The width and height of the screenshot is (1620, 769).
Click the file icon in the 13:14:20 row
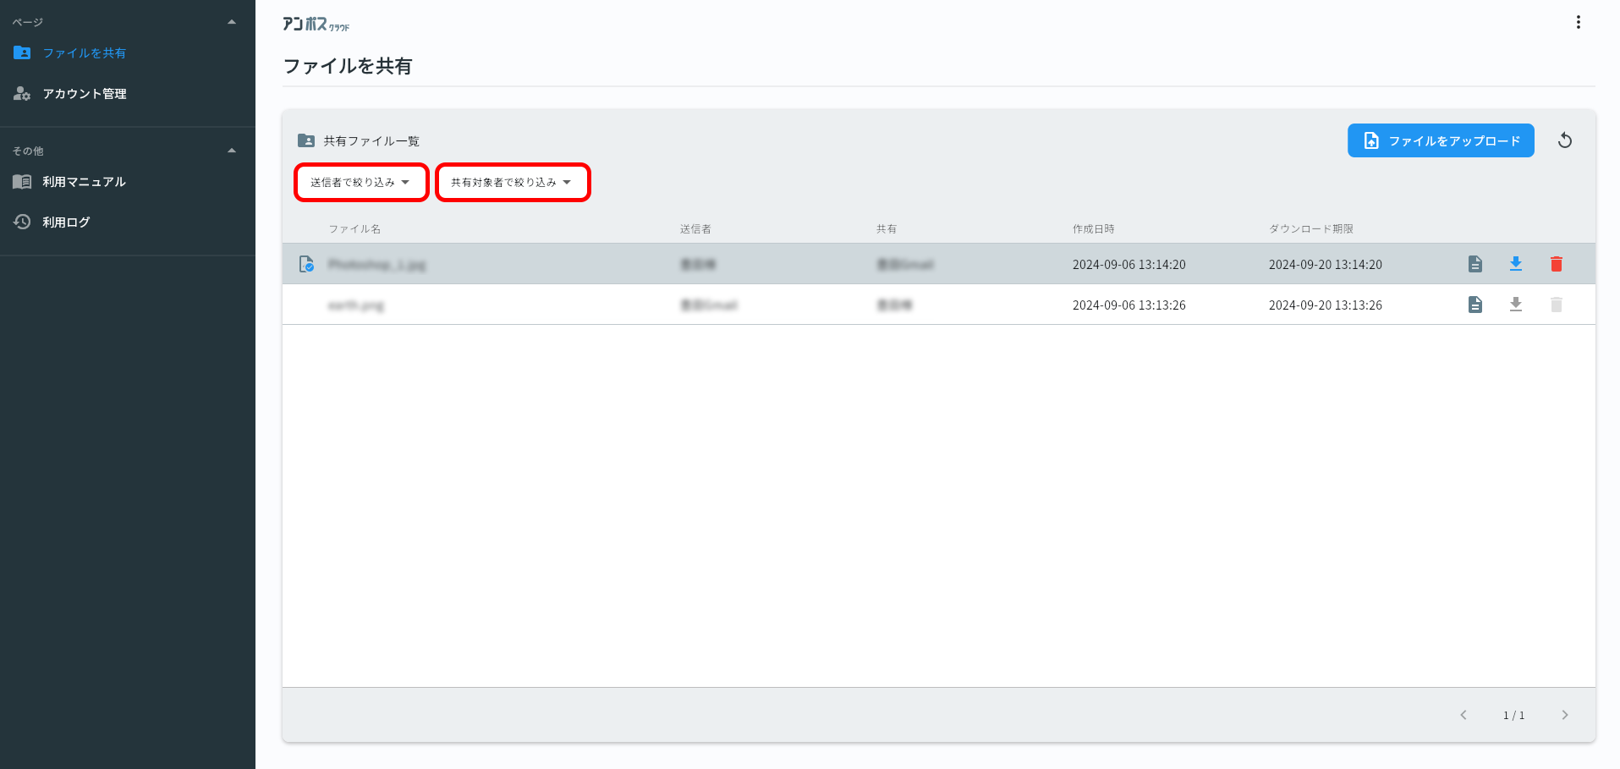[x=306, y=264]
